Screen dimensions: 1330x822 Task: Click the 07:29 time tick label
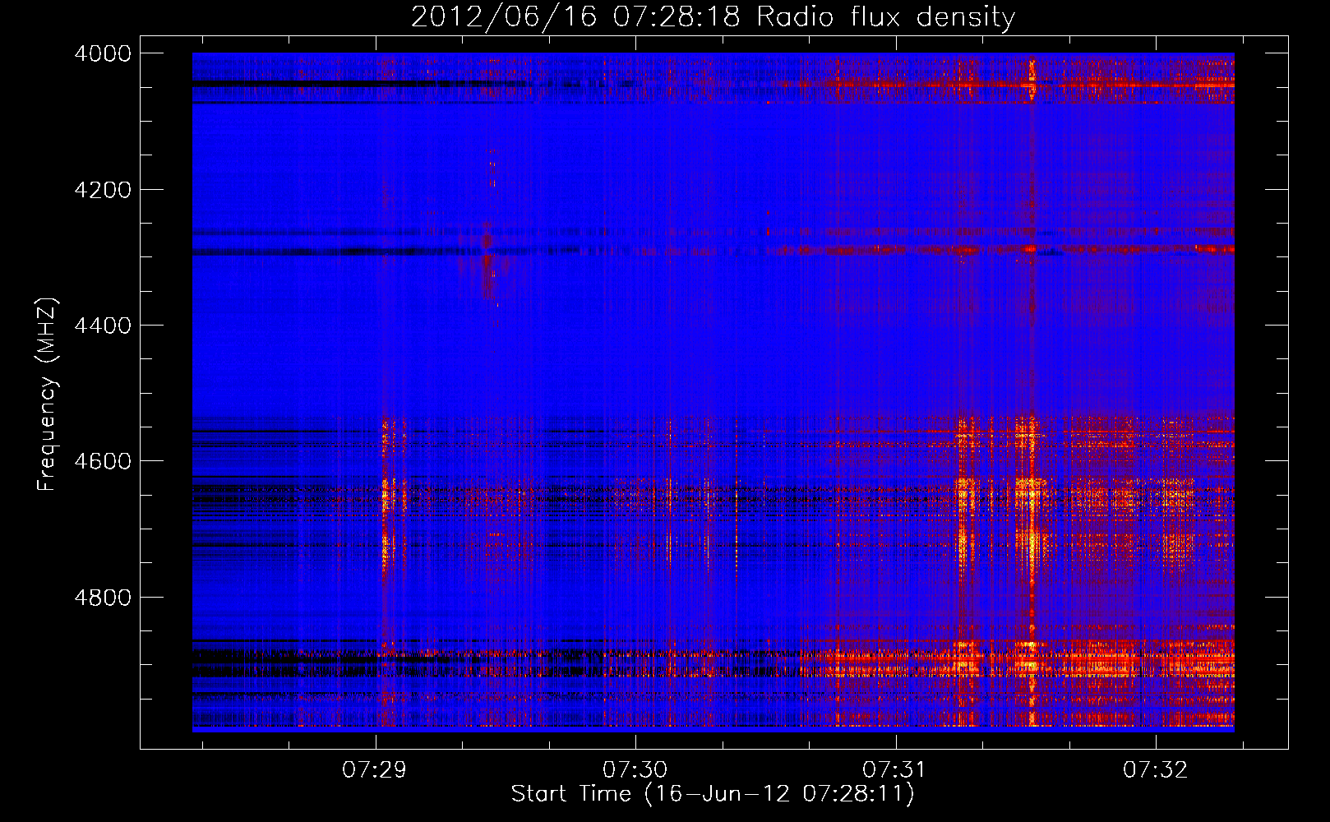pyautogui.click(x=376, y=770)
